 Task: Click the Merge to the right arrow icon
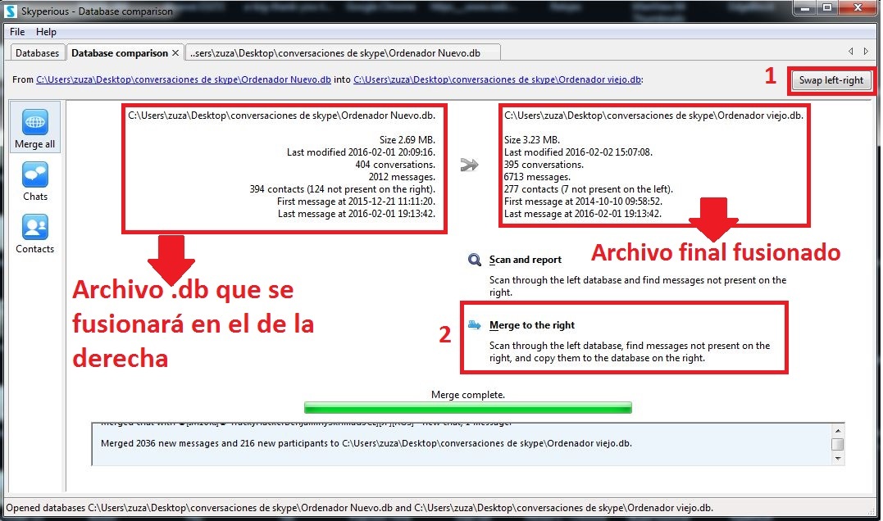(x=475, y=324)
